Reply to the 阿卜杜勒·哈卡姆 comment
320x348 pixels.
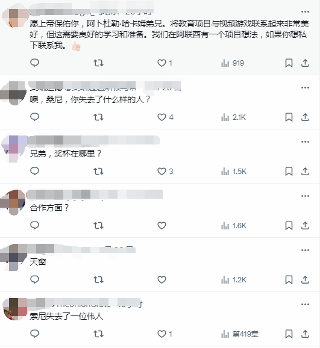pos(34,63)
